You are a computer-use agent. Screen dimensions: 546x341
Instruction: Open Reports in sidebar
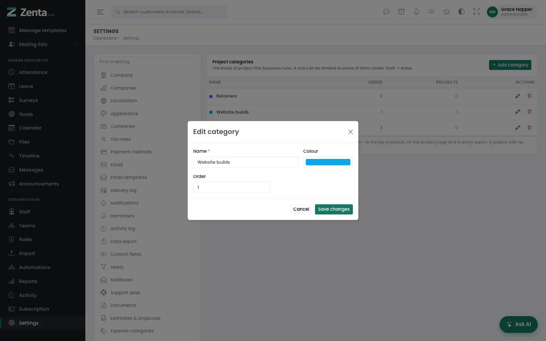click(43, 281)
